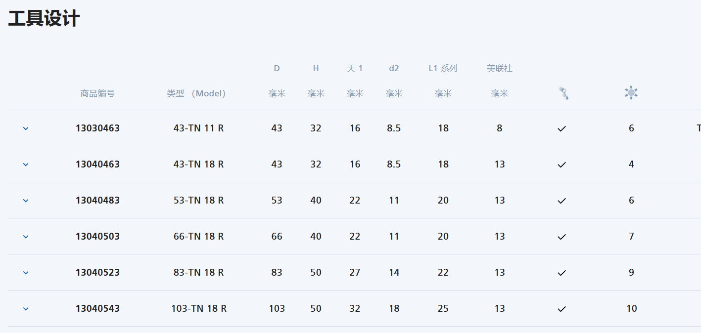This screenshot has height=333, width=701.
Task: Open item number 13040523
Action: click(97, 272)
